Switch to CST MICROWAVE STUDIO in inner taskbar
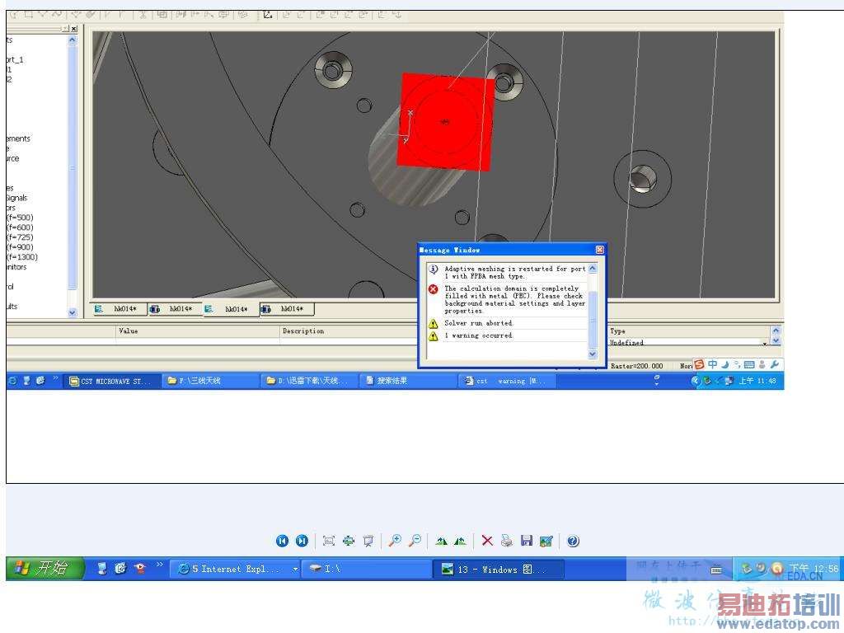The image size is (844, 633). coord(112,381)
